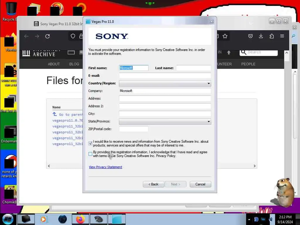Image resolution: width=300 pixels, height=225 pixels.
Task: Bookmark this page with the star icon
Action: pyautogui.click(x=225, y=36)
